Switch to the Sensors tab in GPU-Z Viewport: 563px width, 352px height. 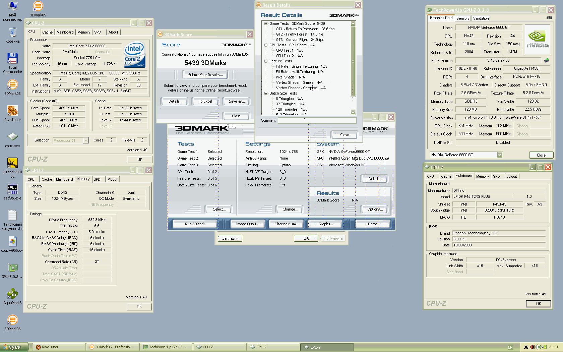463,18
